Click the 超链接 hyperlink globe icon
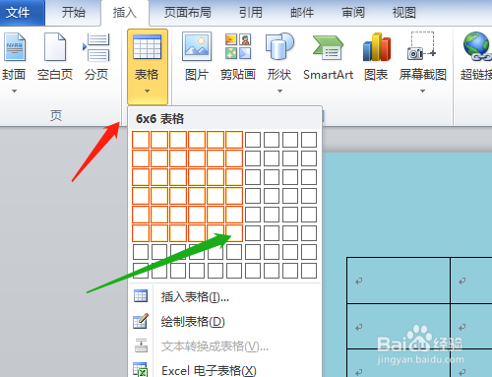The height and width of the screenshot is (377, 492). [477, 46]
